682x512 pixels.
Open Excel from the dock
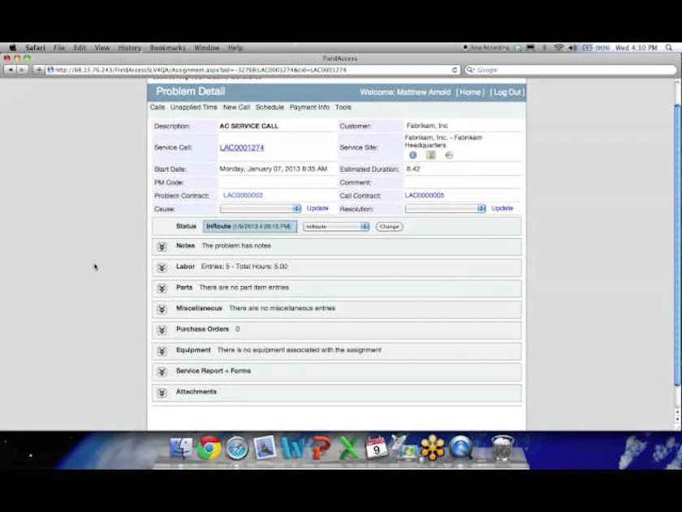348,448
